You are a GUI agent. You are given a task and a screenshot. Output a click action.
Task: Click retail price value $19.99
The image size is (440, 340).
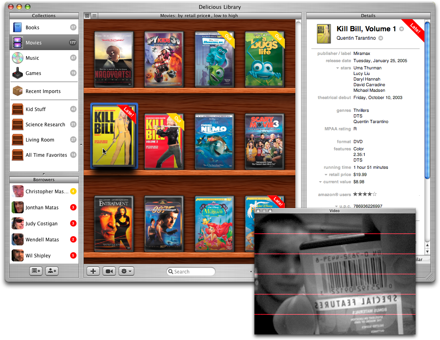pos(360,175)
